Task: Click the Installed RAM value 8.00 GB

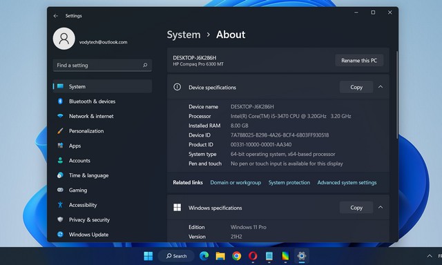Action: click(x=240, y=126)
